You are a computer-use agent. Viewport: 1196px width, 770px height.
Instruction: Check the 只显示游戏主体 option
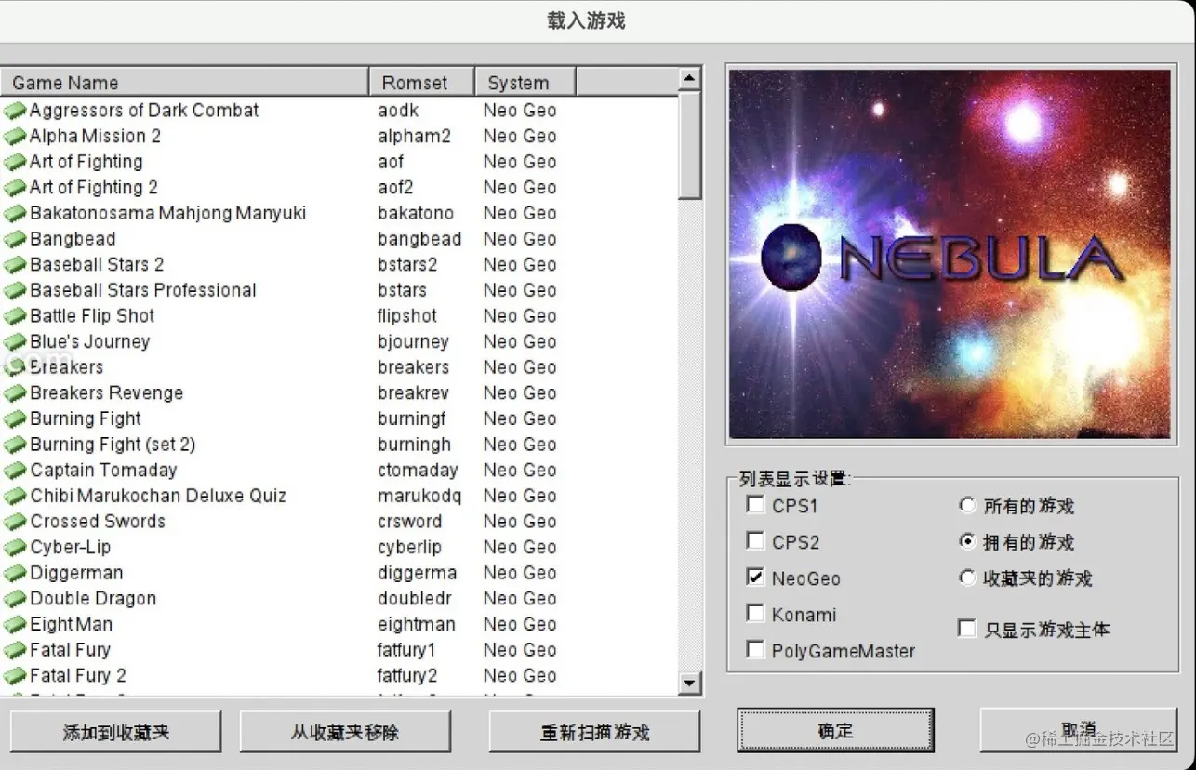tap(967, 628)
